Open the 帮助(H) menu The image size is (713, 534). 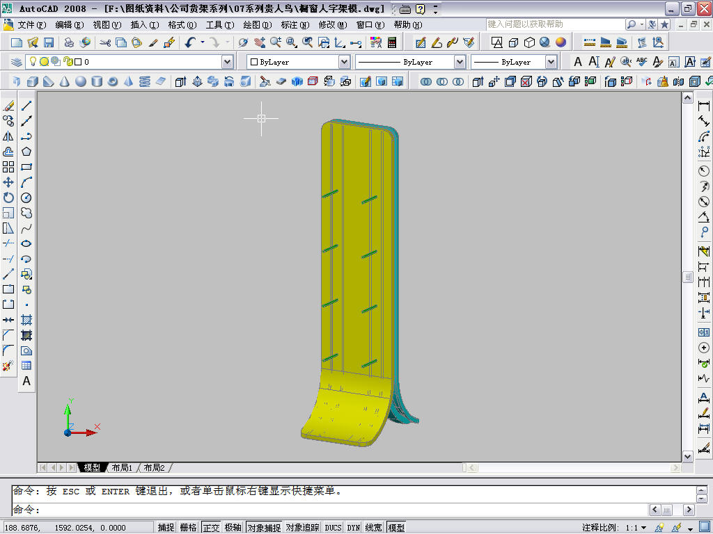pyautogui.click(x=408, y=24)
